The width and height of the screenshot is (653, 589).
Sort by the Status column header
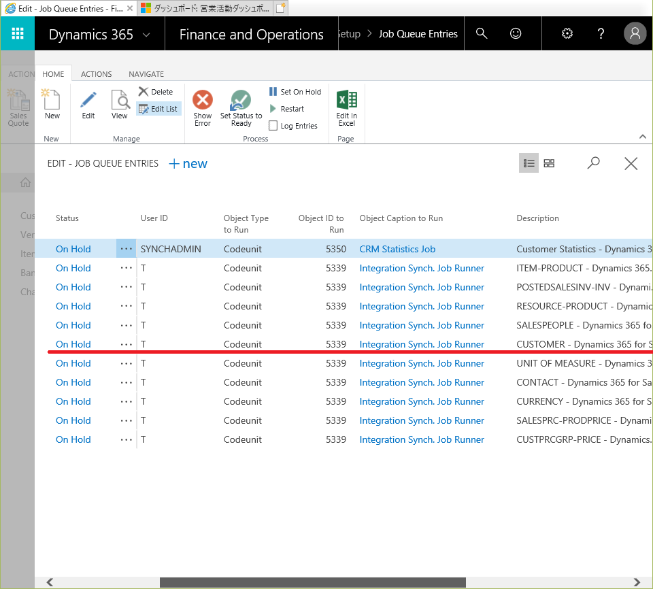click(67, 218)
